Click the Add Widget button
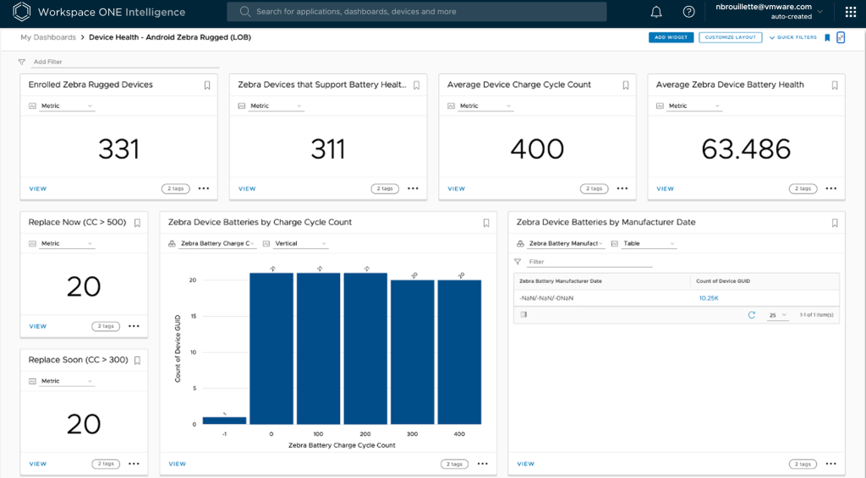The image size is (866, 478). click(x=671, y=37)
